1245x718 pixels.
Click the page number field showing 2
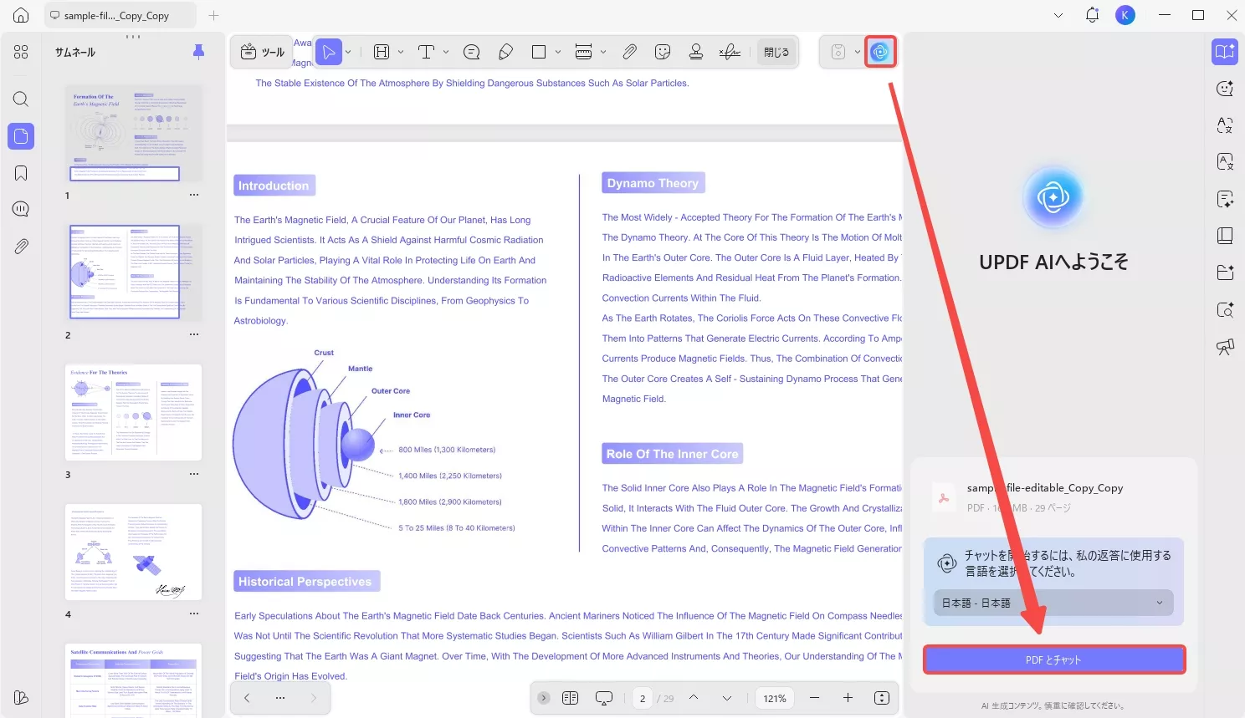pyautogui.click(x=643, y=698)
